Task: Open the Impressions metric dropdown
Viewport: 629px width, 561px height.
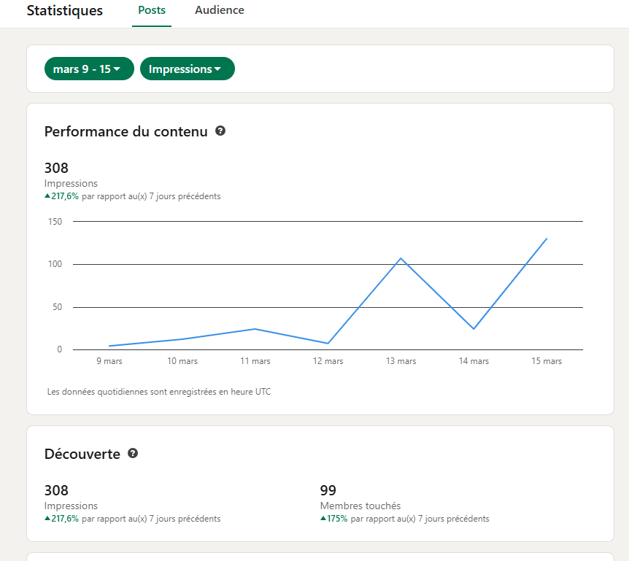Action: tap(188, 69)
